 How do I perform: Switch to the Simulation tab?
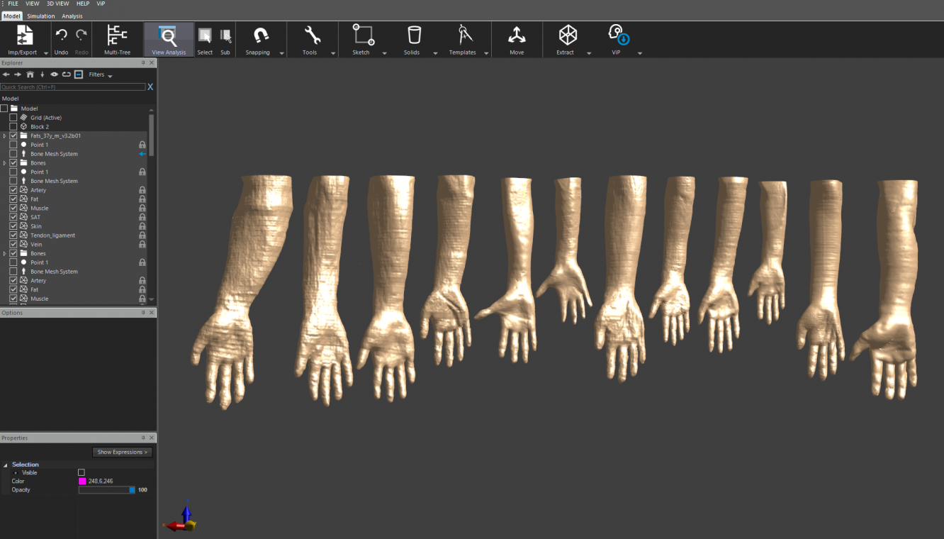click(41, 16)
